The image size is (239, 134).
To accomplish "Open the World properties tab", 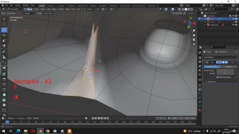I will point(200,74).
